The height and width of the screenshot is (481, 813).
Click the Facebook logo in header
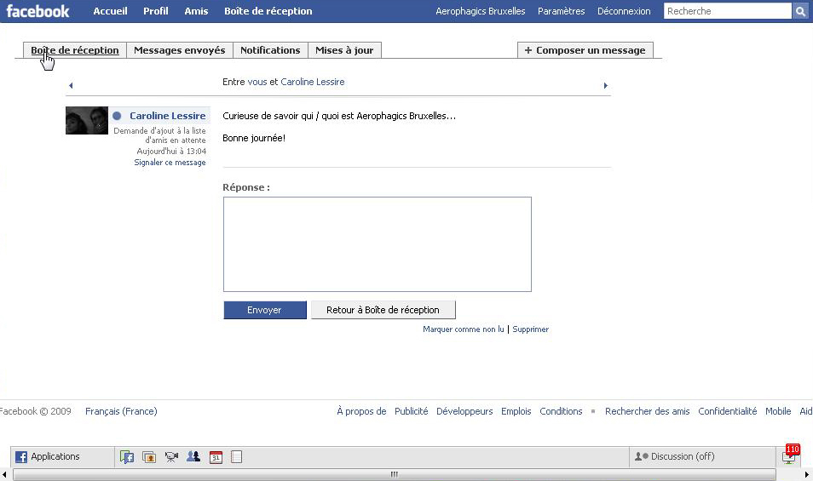click(x=38, y=11)
